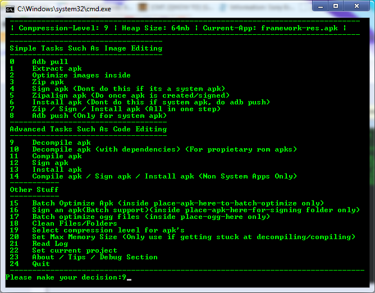
Task: Click option 14 'Compile apk / Sign apk / Install'
Action: point(153,176)
